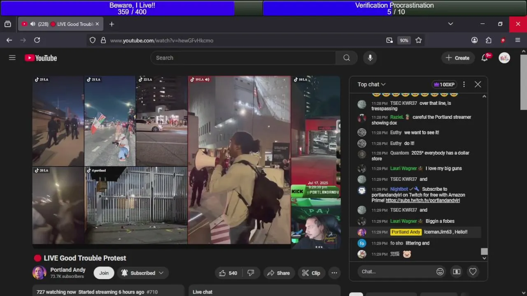The height and width of the screenshot is (296, 527).
Task: Open the Firefox application menu
Action: 518,40
